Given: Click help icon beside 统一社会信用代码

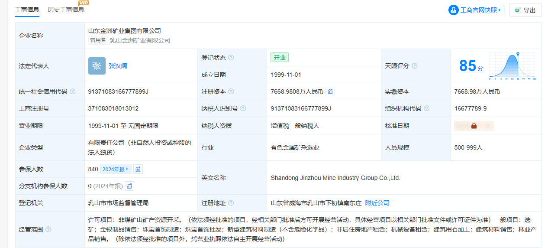Looking at the screenshot, I should [x=72, y=91].
